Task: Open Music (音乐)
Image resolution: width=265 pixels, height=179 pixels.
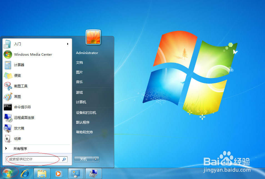Action: [x=79, y=82]
